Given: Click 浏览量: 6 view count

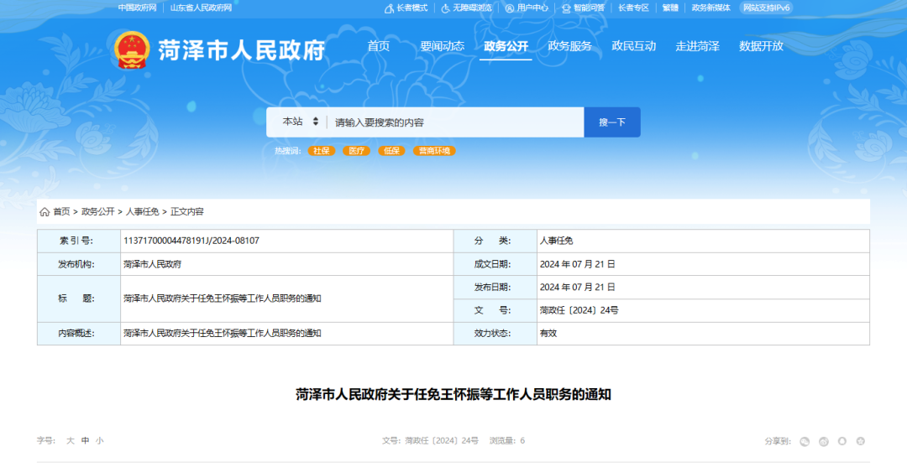Looking at the screenshot, I should [x=507, y=441].
